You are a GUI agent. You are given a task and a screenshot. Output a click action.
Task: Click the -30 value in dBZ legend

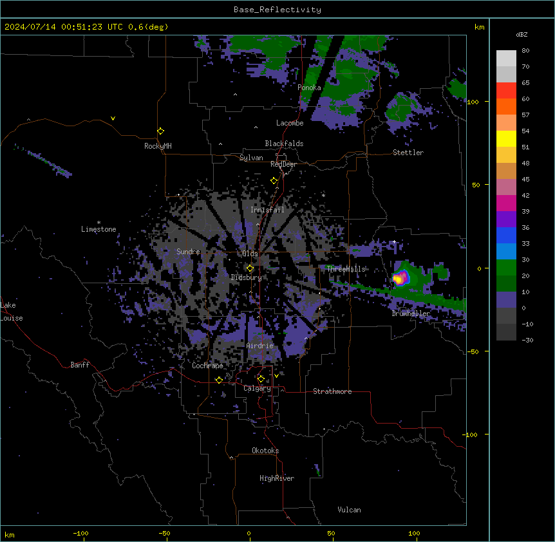527,341
